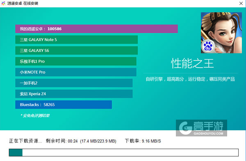Select the 三星 GALAXY S6 bar

coord(76,50)
